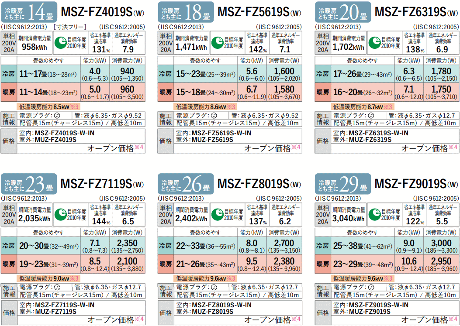Click the power plug symbol in MSZ-FZ6319S's 施工情報
The height and width of the screenshot is (326, 460).
(372, 116)
